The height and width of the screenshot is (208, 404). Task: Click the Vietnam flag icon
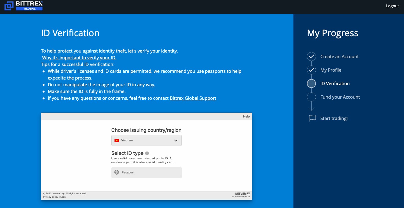[117, 141]
